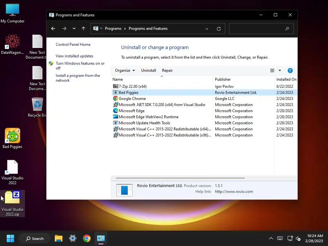Expand the address bar history dropdown

[x=207, y=29]
